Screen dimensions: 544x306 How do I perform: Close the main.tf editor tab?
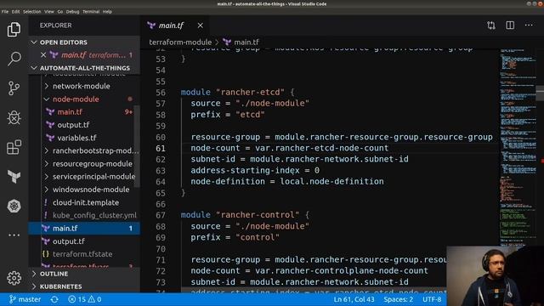[201, 25]
